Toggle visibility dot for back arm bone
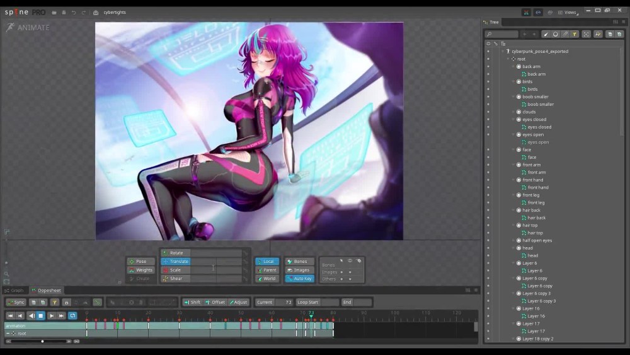 (x=488, y=66)
